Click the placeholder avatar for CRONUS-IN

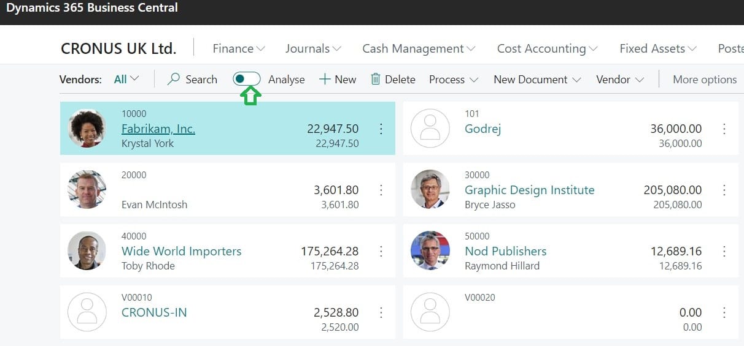(x=87, y=312)
